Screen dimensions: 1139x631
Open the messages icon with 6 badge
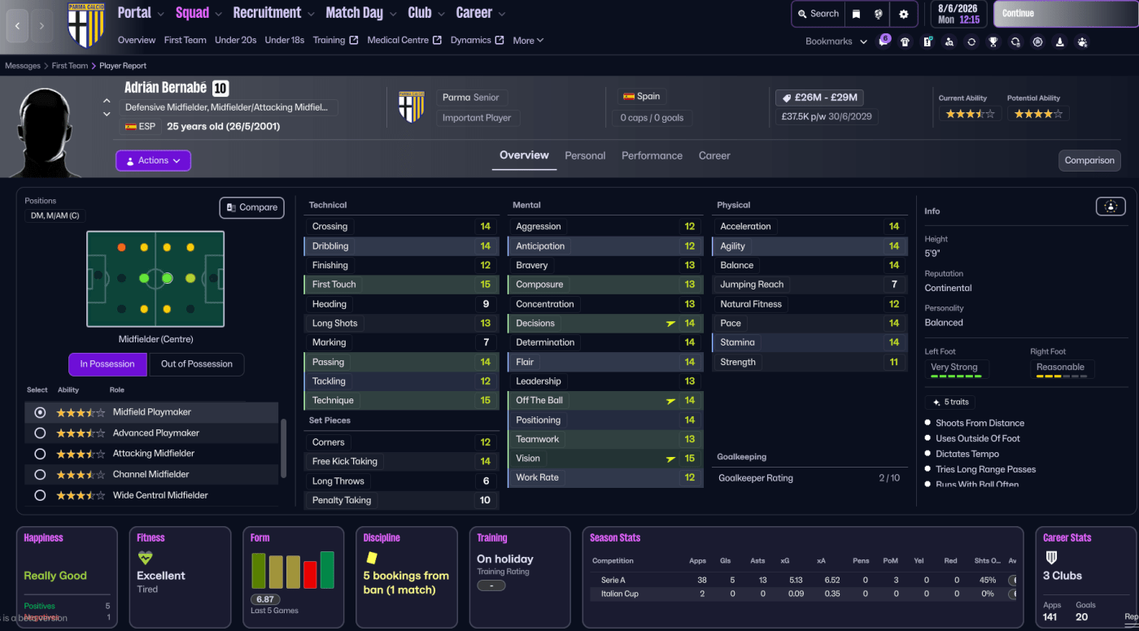tap(884, 41)
